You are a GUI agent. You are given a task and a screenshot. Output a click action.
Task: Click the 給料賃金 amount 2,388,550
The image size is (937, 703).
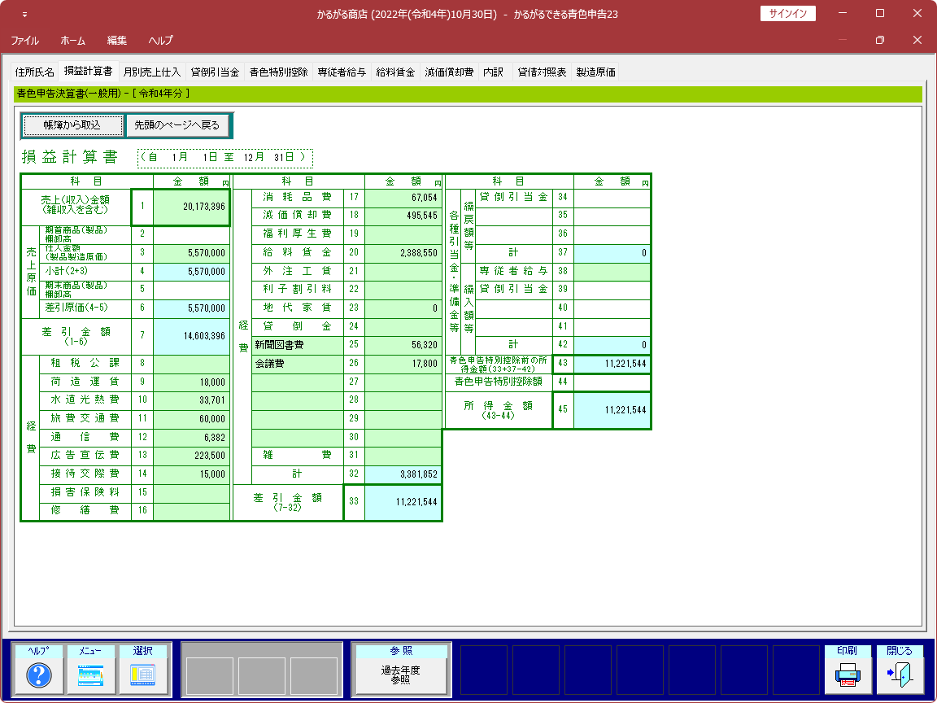[x=403, y=253]
